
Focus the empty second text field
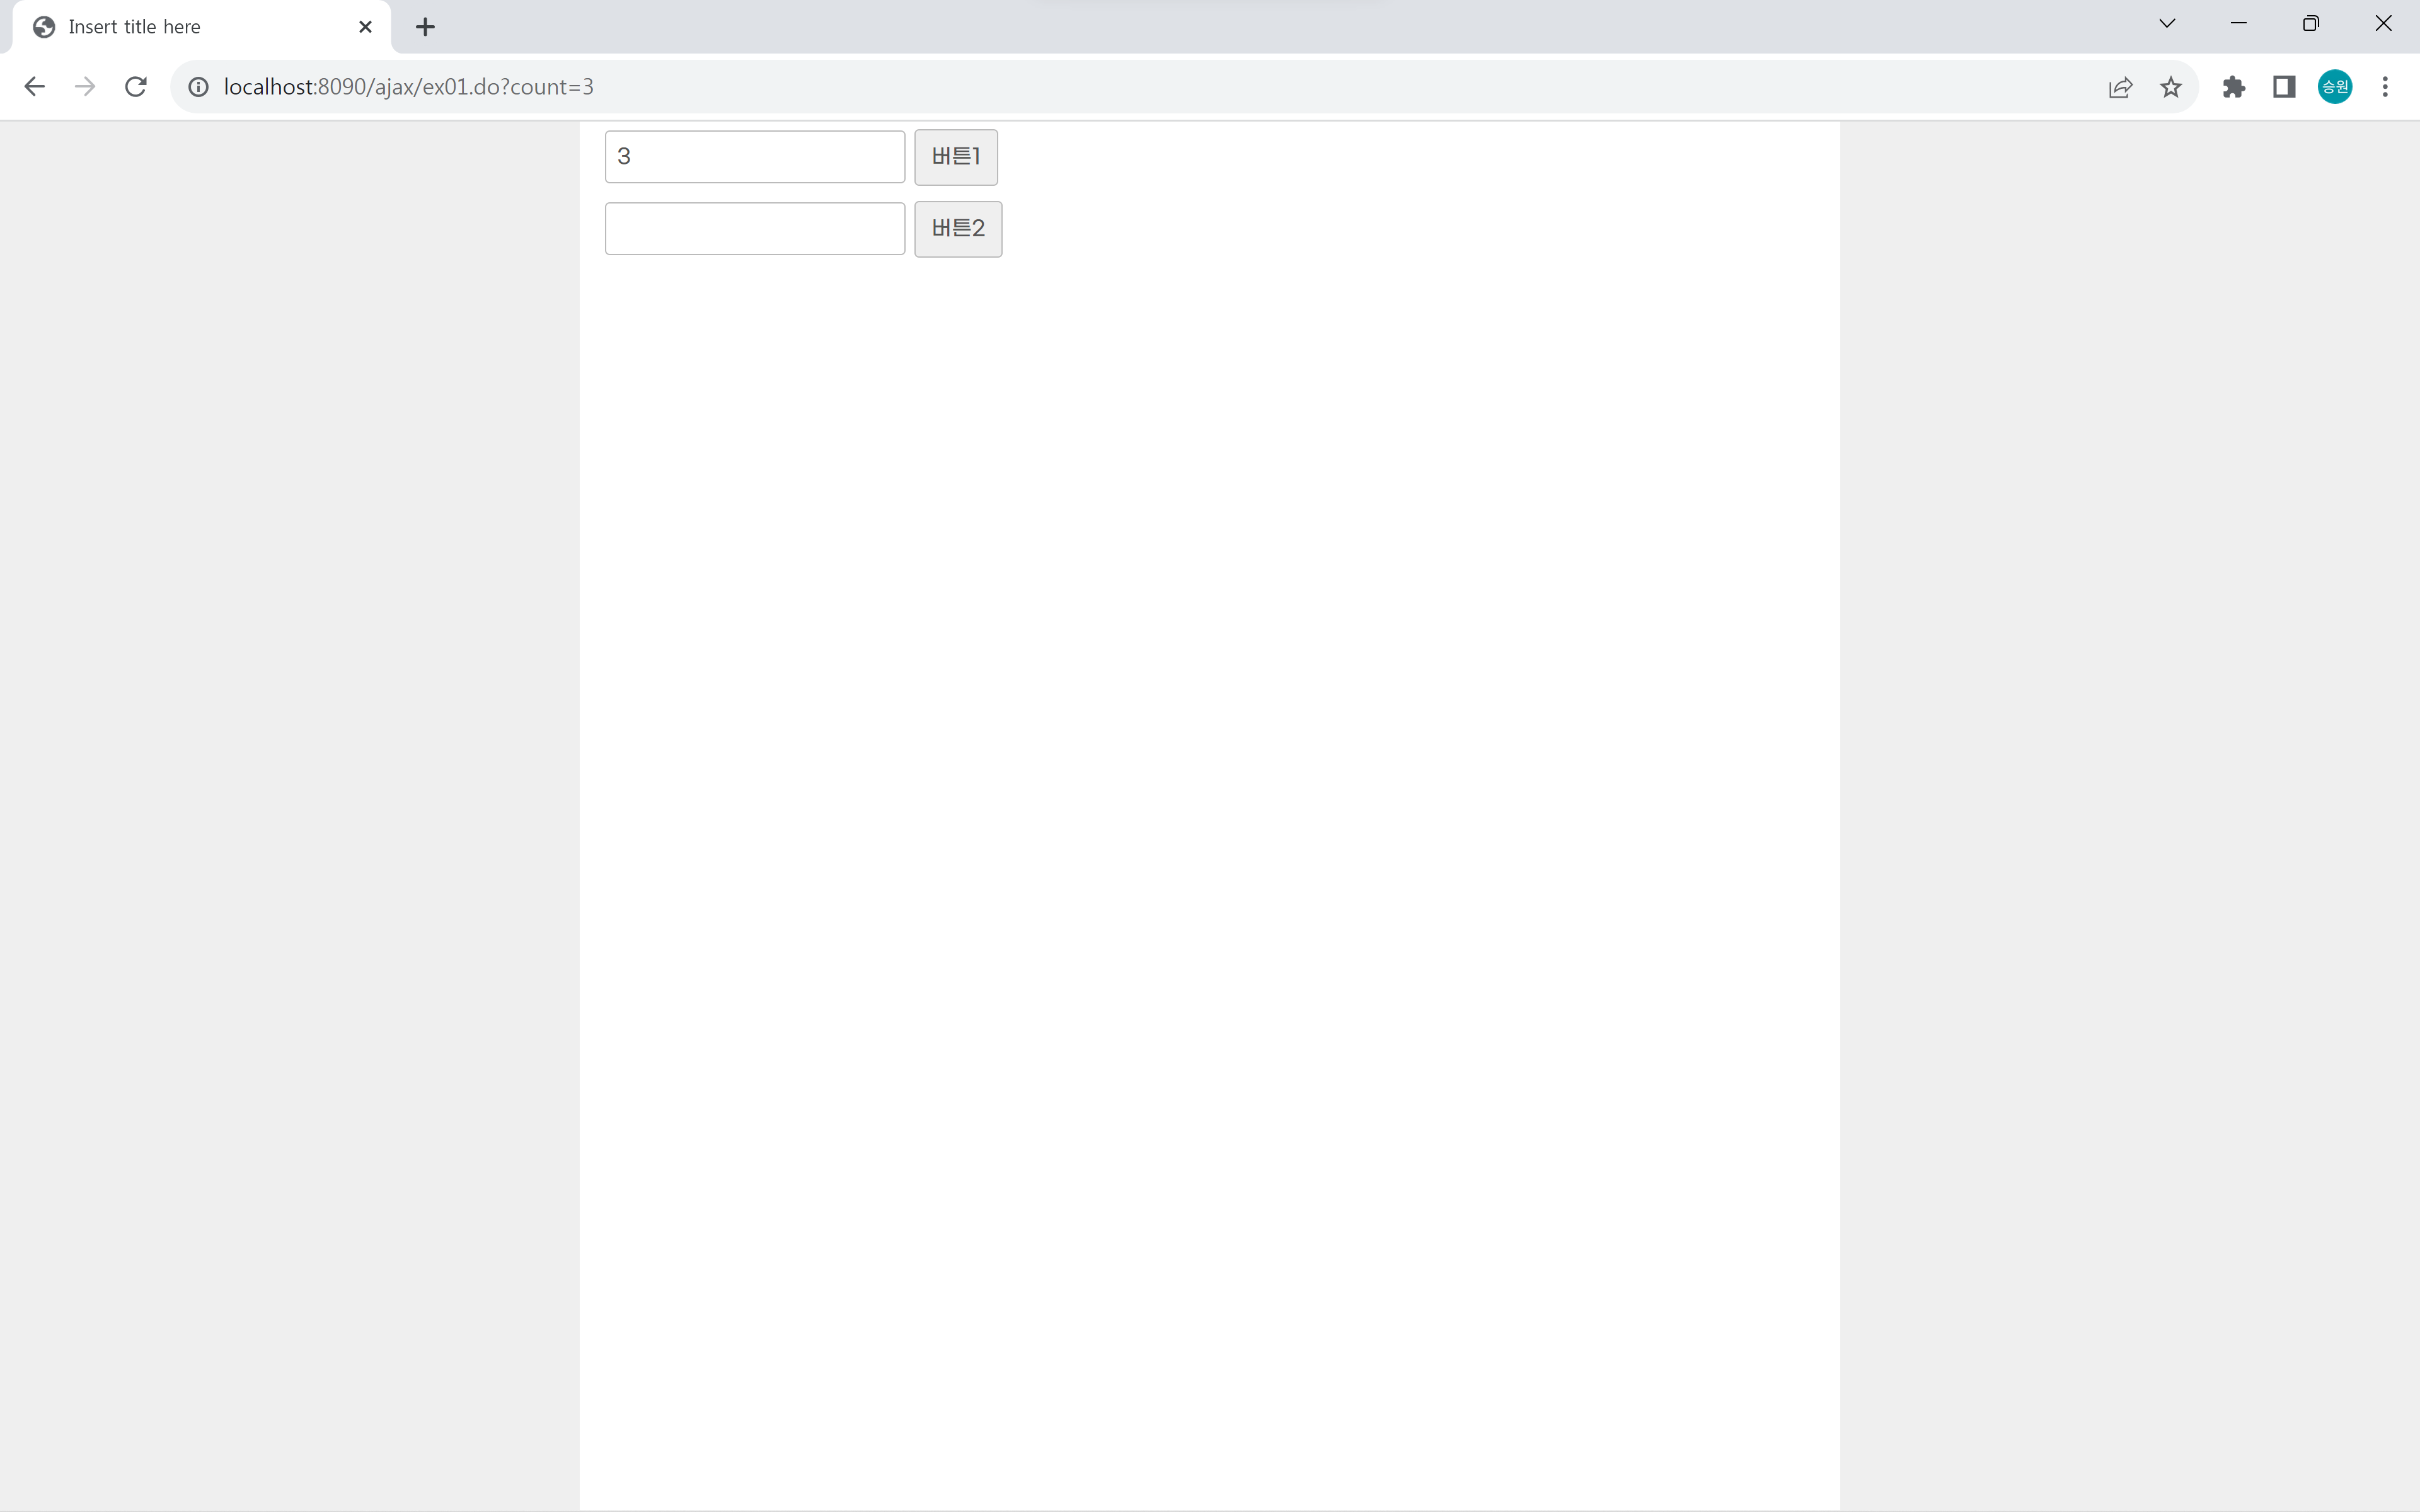coord(754,229)
